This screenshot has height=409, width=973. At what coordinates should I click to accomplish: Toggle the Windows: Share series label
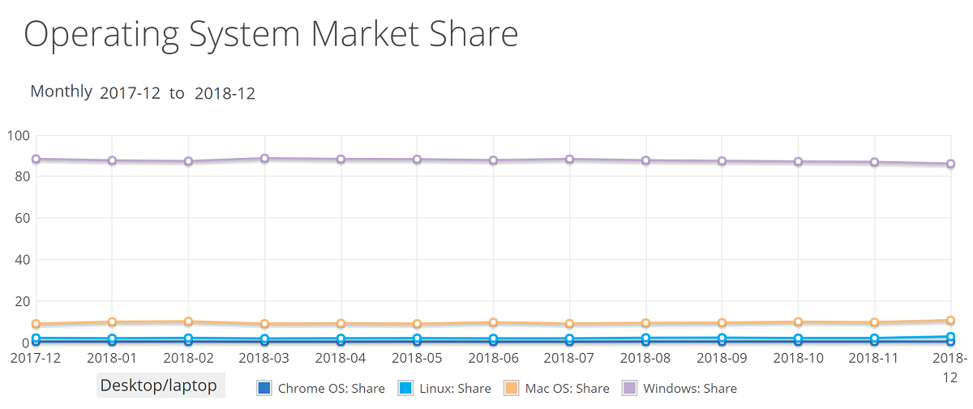pyautogui.click(x=690, y=389)
